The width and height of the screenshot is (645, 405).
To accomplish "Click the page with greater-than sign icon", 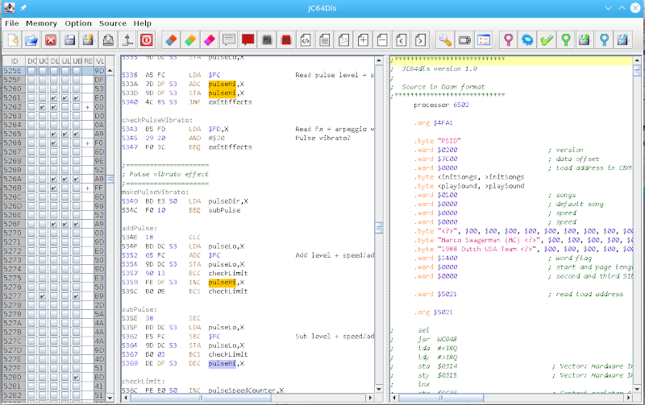I will pyautogui.click(x=420, y=39).
